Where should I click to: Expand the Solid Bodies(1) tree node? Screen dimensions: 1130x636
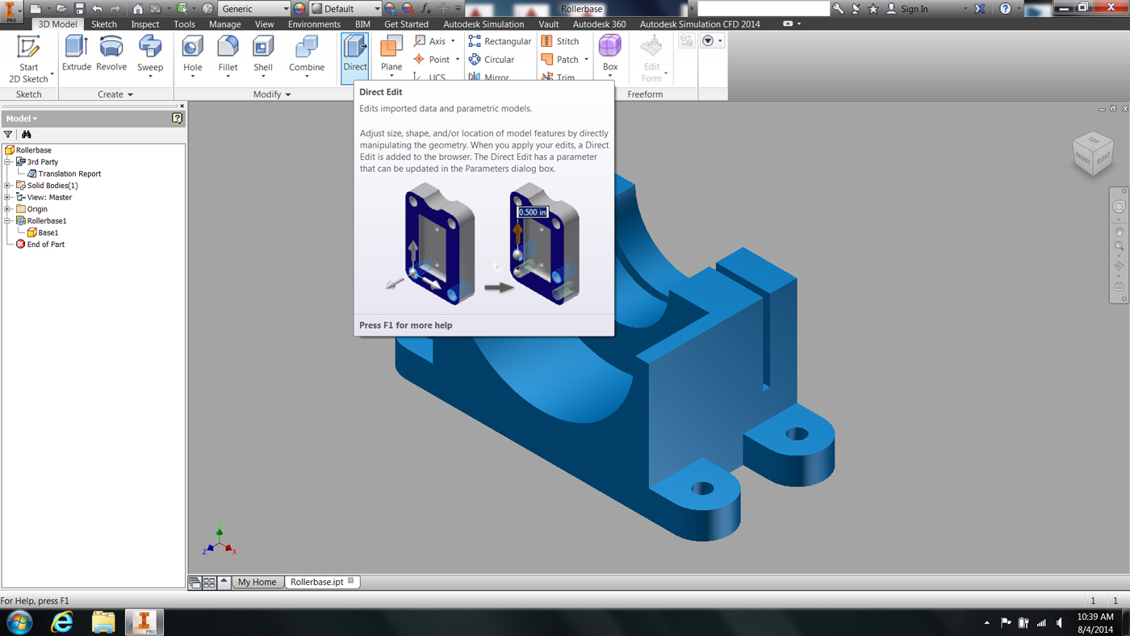coord(6,185)
